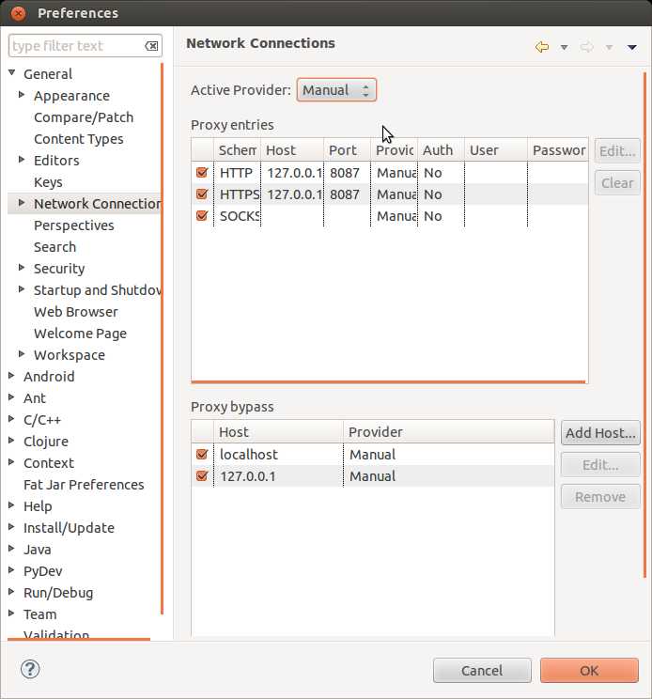652x699 pixels.
Task: Clear the filter text with the erase icon
Action: click(x=151, y=46)
